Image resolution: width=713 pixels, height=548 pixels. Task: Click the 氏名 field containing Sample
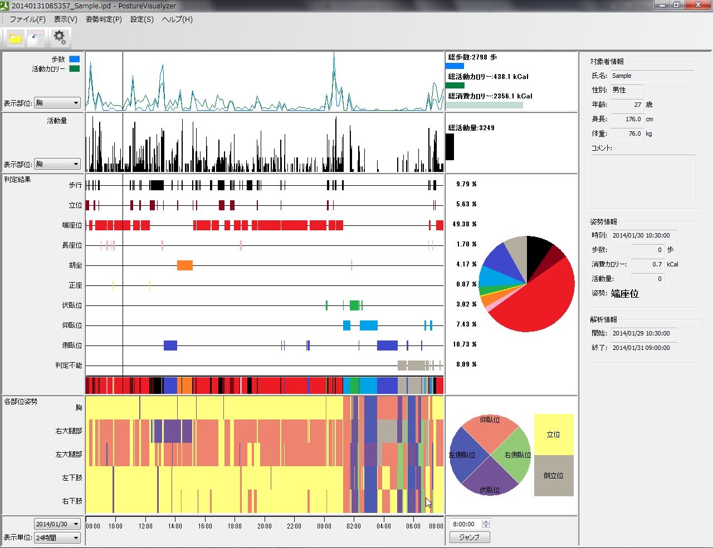(652, 76)
